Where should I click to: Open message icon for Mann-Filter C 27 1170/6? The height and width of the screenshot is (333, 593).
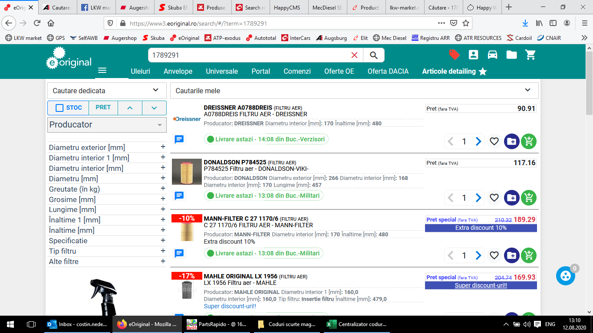pos(179,253)
